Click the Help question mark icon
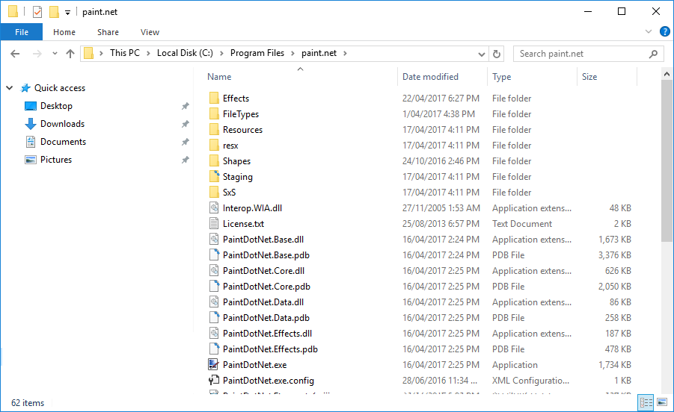This screenshot has width=674, height=412. pyautogui.click(x=664, y=31)
